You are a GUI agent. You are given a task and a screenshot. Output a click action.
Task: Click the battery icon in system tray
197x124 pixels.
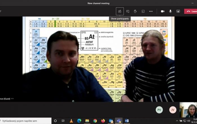(x=181, y=121)
